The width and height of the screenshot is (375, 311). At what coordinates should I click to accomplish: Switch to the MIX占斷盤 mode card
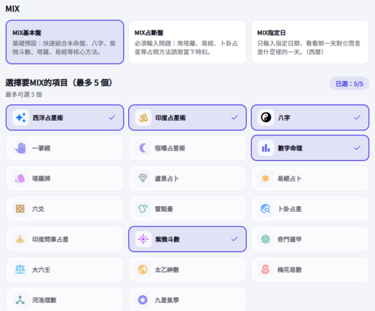[x=187, y=42]
